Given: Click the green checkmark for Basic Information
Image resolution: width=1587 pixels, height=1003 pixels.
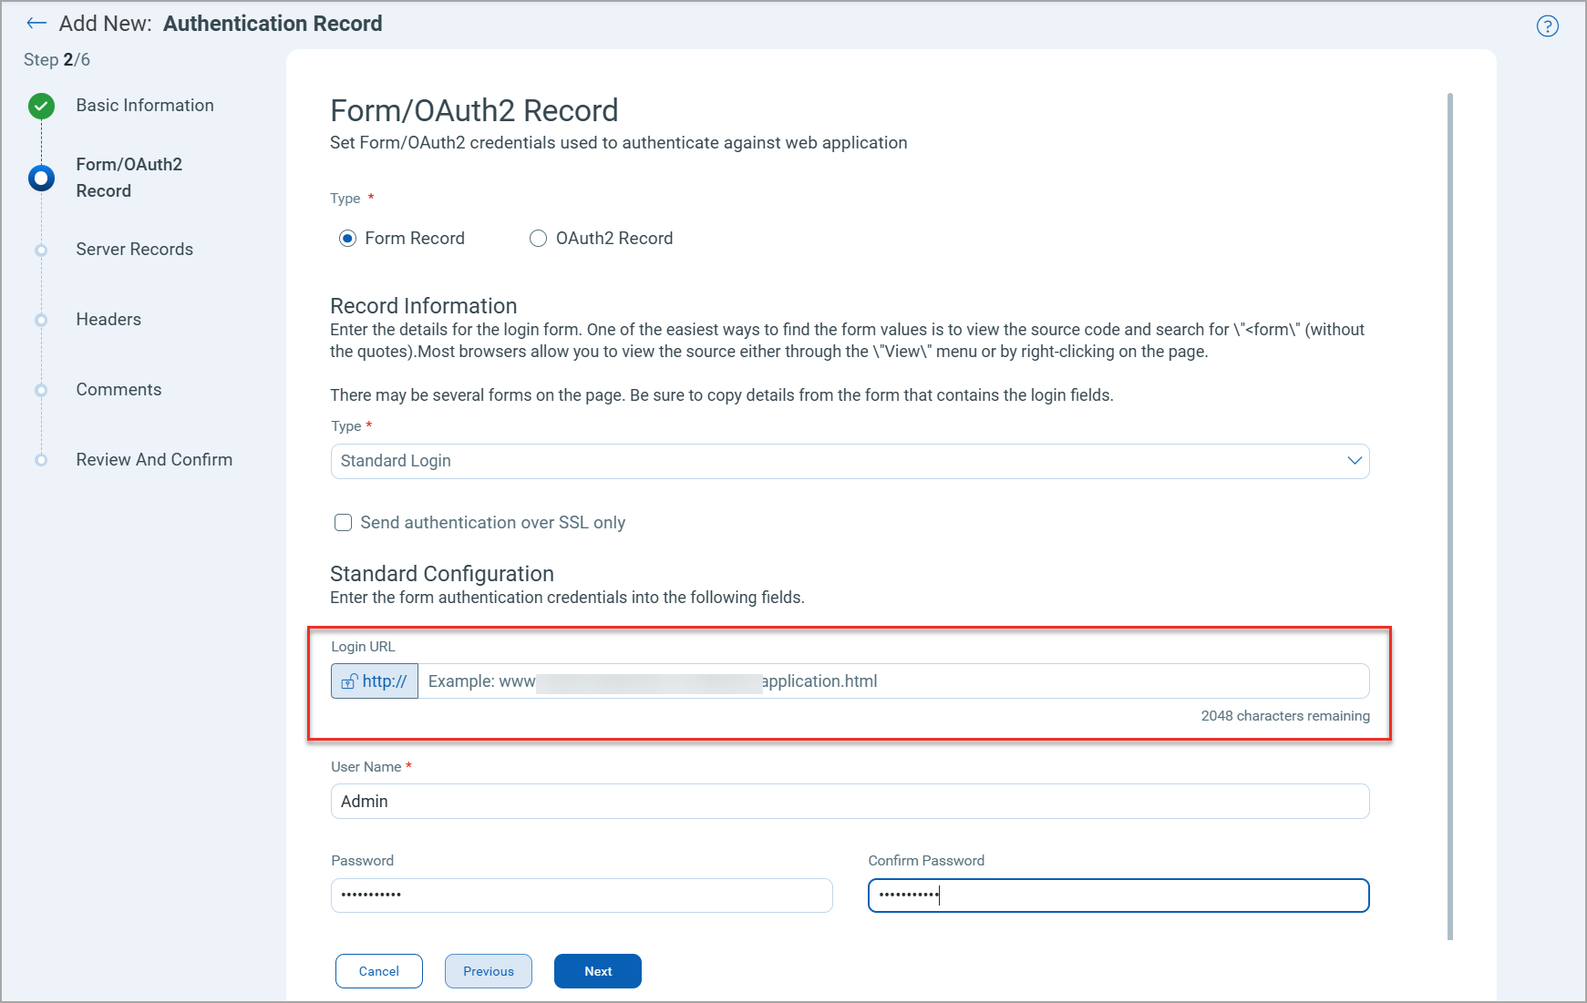Looking at the screenshot, I should (x=41, y=106).
